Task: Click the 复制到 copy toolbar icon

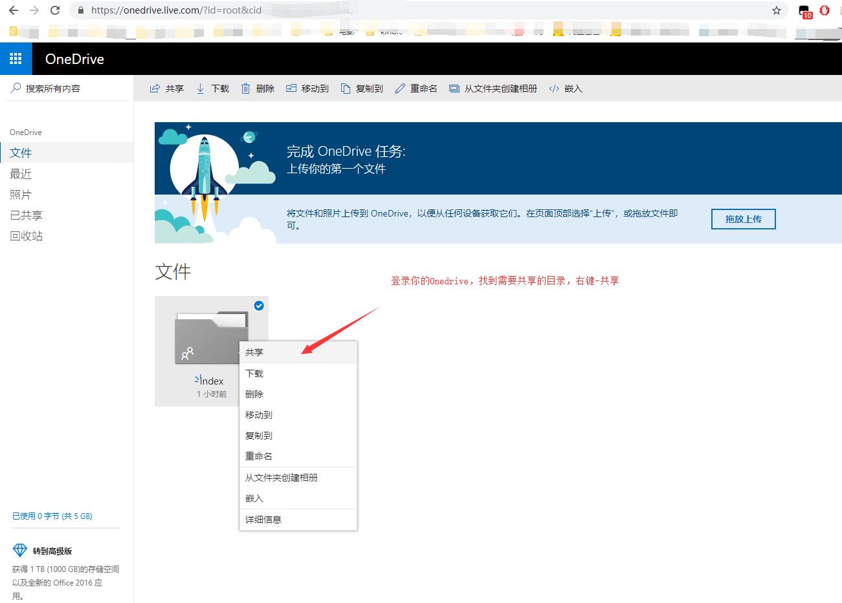Action: (346, 89)
